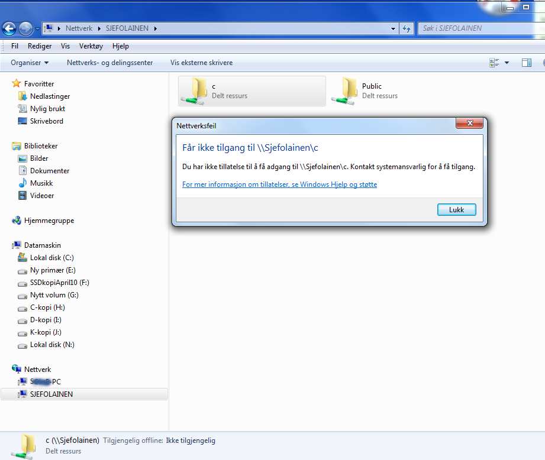This screenshot has height=460, width=545.
Task: Open the Rediger menu
Action: (40, 46)
